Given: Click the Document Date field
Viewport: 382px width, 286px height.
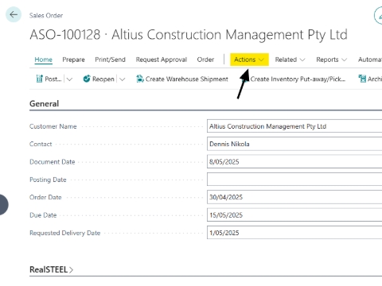Looking at the screenshot, I should pos(294,161).
